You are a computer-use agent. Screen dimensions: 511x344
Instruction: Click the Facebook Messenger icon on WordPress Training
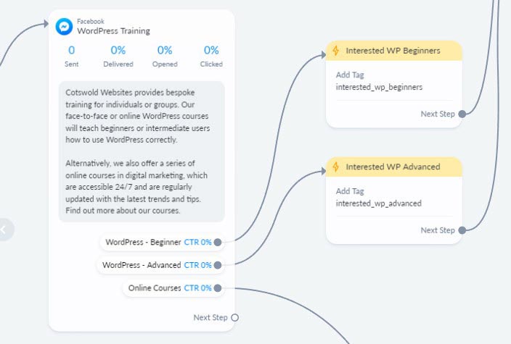[64, 27]
